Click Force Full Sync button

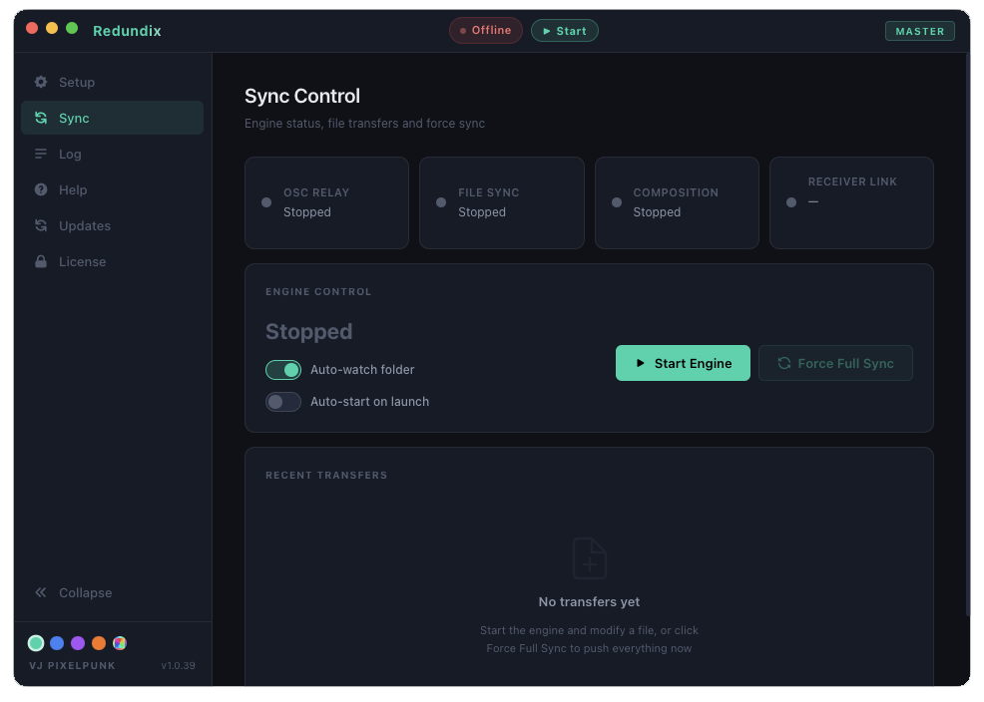835,363
